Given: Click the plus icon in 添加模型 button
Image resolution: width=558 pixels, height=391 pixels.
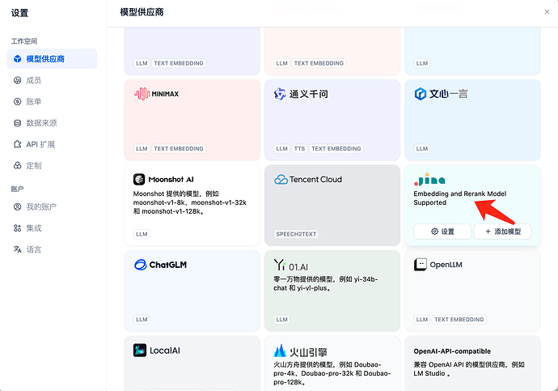Looking at the screenshot, I should click(x=488, y=232).
